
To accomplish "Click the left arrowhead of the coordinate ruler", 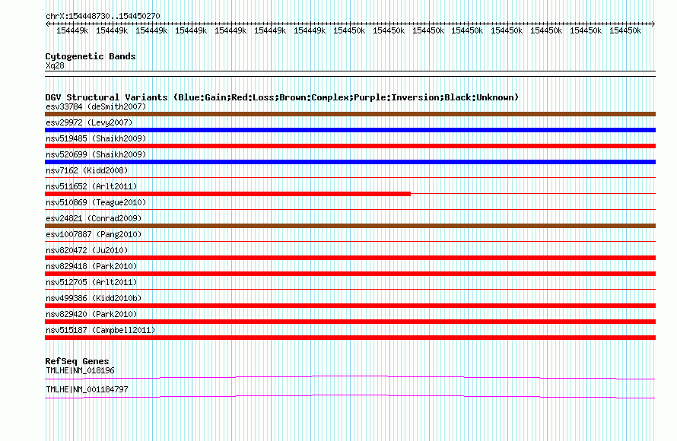I will pyautogui.click(x=47, y=24).
